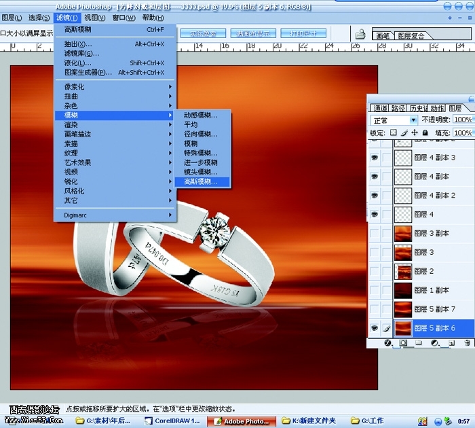Click the add layer mask icon
The height and width of the screenshot is (428, 475).
click(403, 344)
